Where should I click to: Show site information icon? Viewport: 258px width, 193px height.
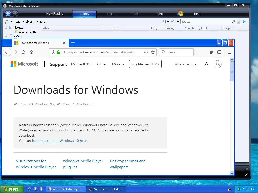[53, 52]
